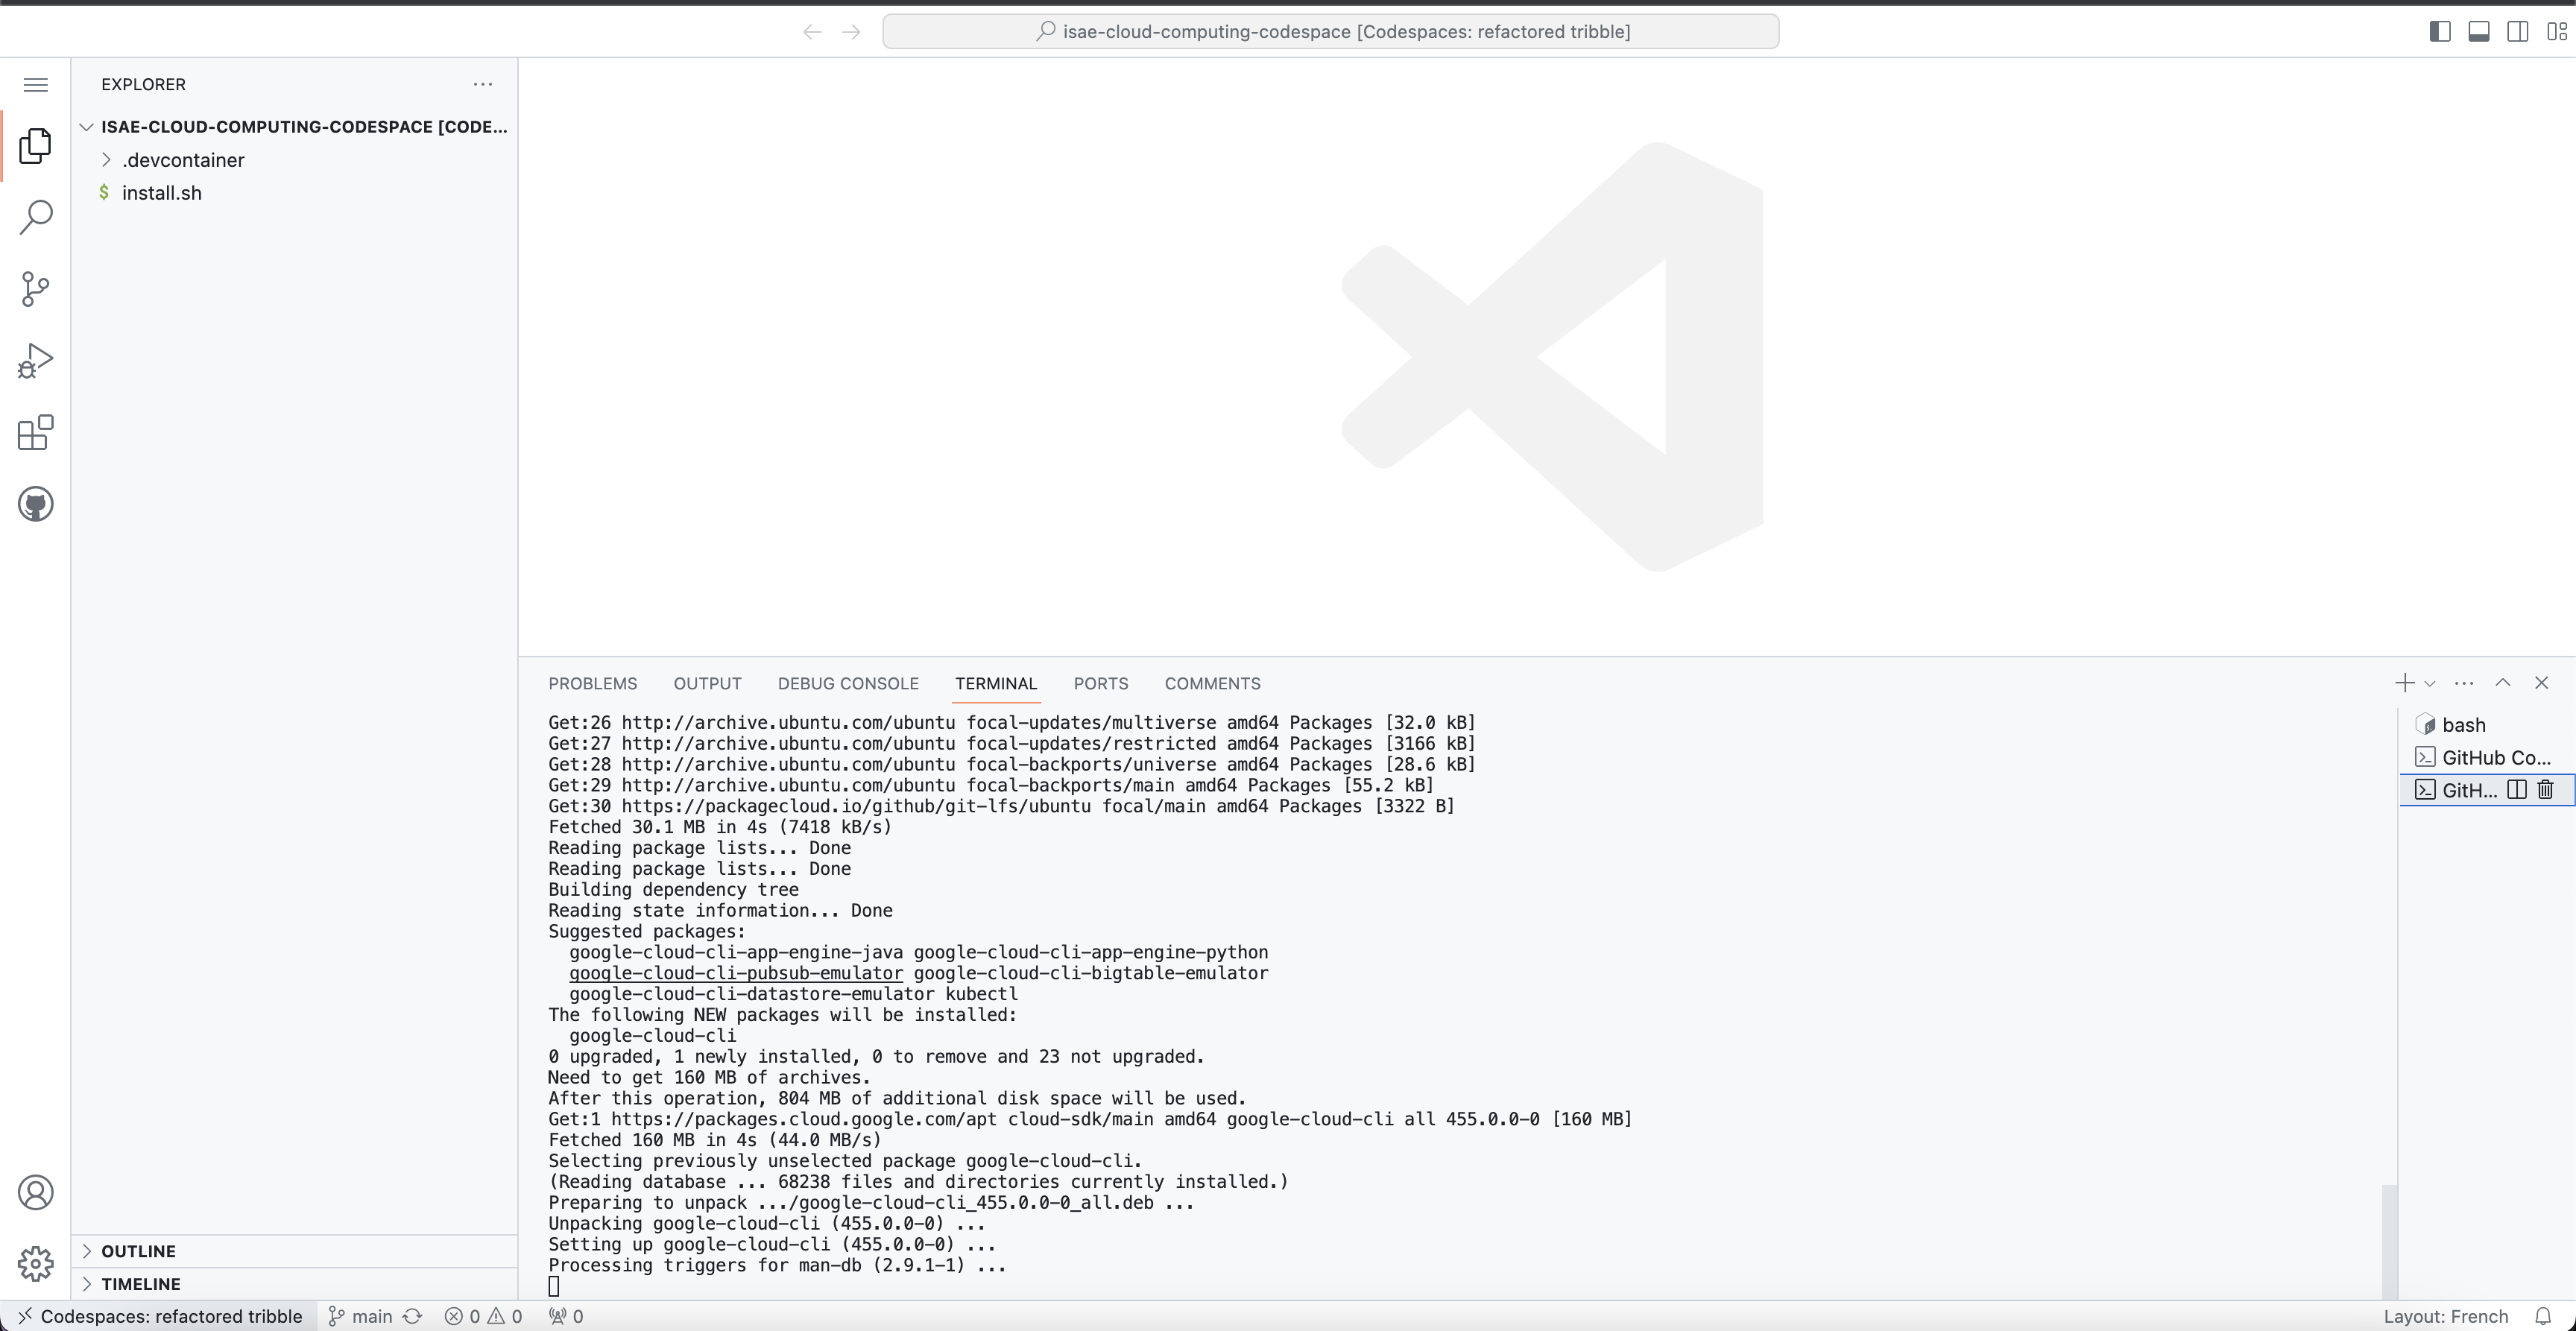Toggle the primary sidebar
This screenshot has height=1331, width=2576.
click(2440, 31)
